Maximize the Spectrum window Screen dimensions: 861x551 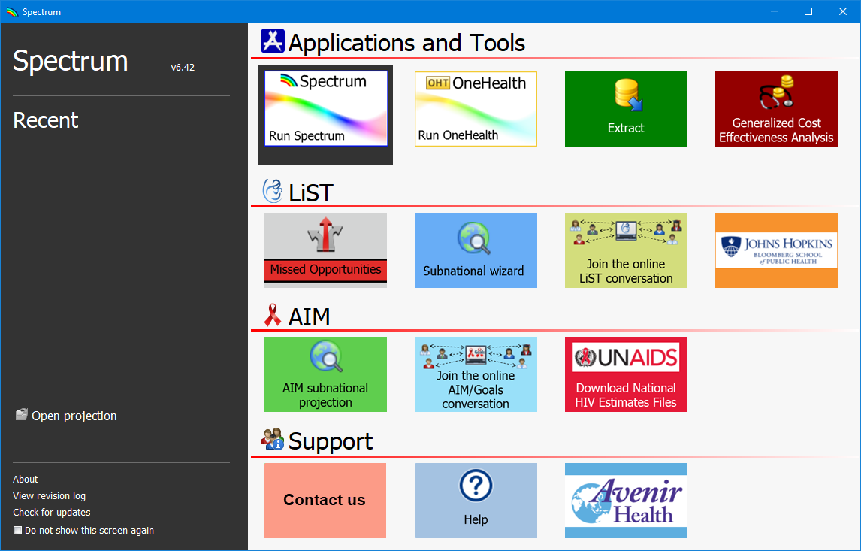(x=808, y=11)
